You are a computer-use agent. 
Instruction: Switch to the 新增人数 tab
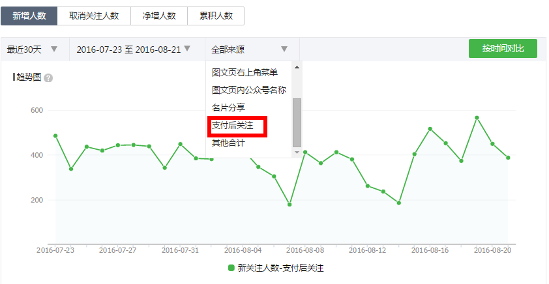tap(29, 16)
